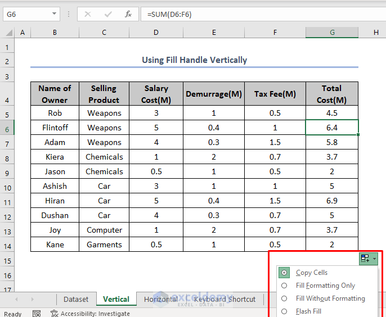Expand the Name Box dropdown arrow
Image resolution: width=386 pixels, height=317 pixels.
(x=54, y=14)
